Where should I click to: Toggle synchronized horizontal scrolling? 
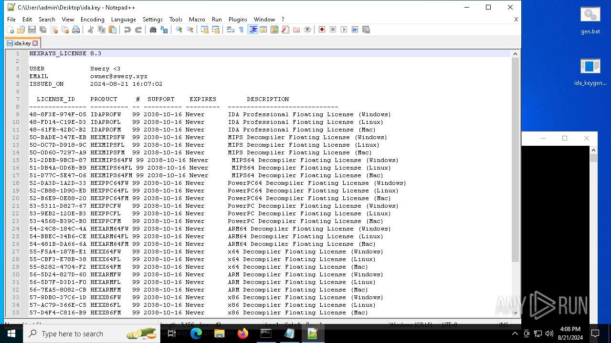(216, 30)
